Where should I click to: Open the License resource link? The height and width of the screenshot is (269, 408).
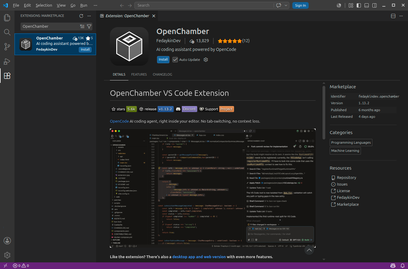(343, 191)
